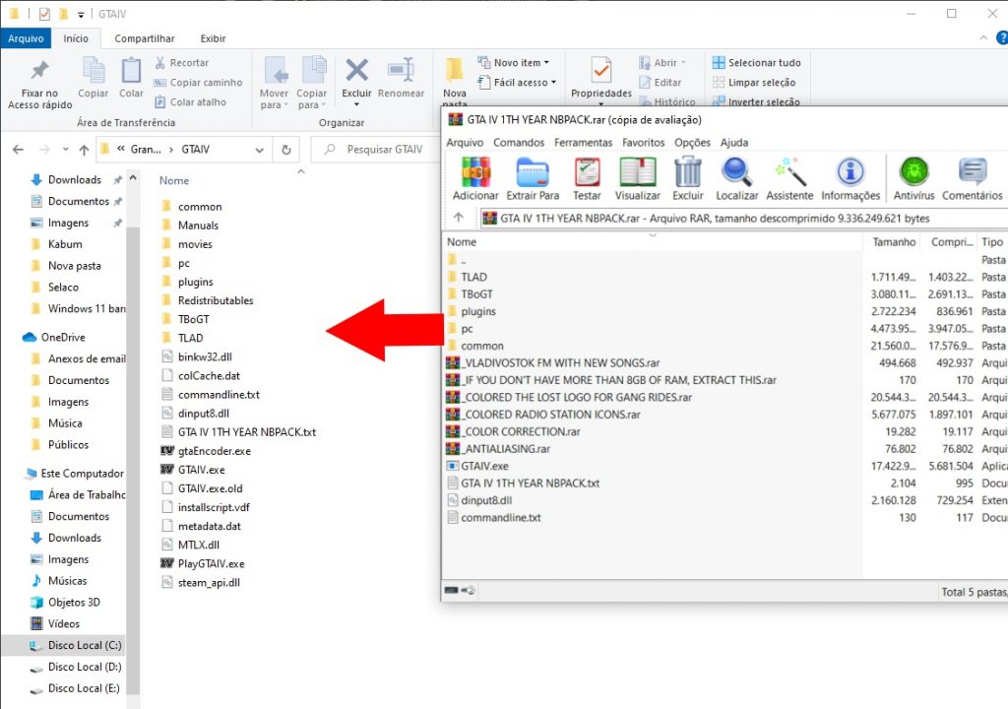Viewport: 1008px width, 709px height.
Task: Expand the Novo item dropdown
Action: tap(514, 63)
